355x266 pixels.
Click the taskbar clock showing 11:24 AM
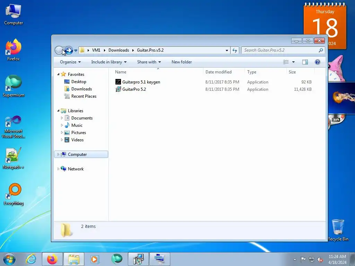337,259
